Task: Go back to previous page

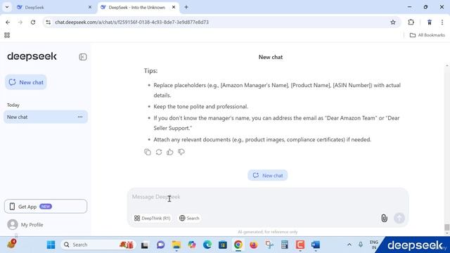Action: pyautogui.click(x=8, y=22)
